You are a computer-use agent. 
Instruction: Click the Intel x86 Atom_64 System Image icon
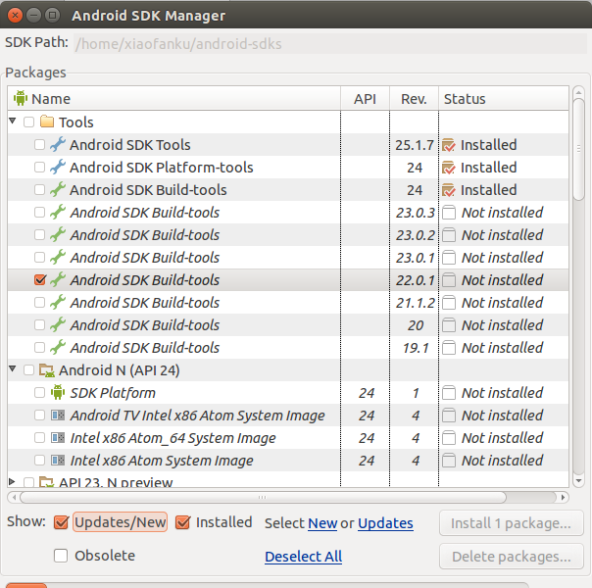coord(58,438)
